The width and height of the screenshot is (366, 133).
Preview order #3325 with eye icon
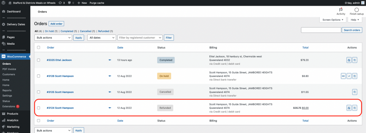pyautogui.click(x=110, y=60)
